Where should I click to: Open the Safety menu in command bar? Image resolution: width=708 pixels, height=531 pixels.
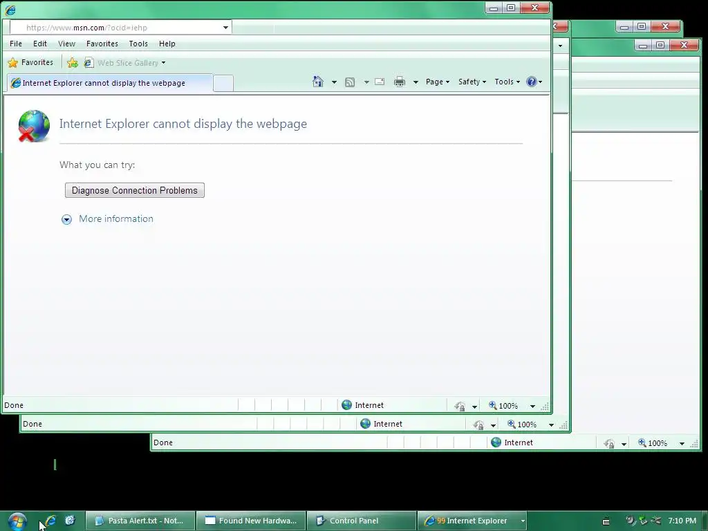tap(472, 82)
